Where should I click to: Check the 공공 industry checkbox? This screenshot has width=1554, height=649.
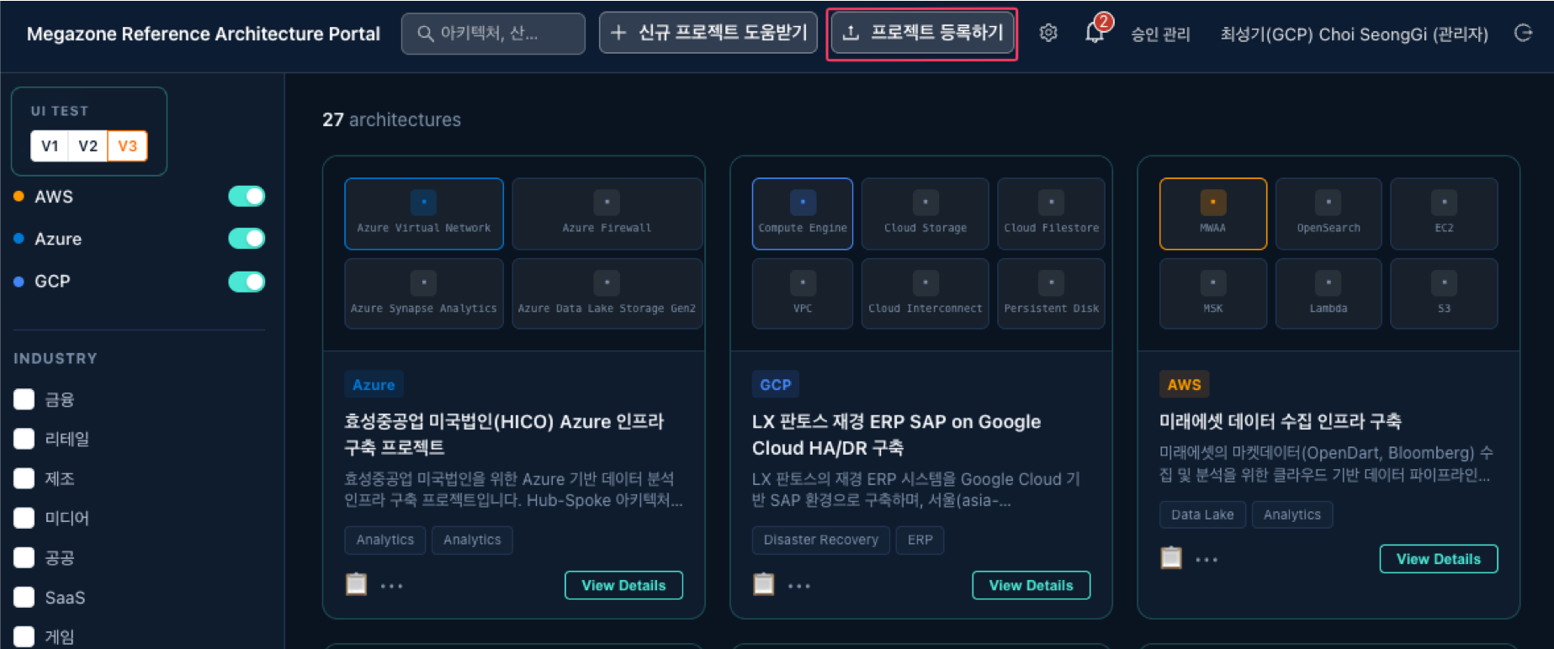coord(24,557)
